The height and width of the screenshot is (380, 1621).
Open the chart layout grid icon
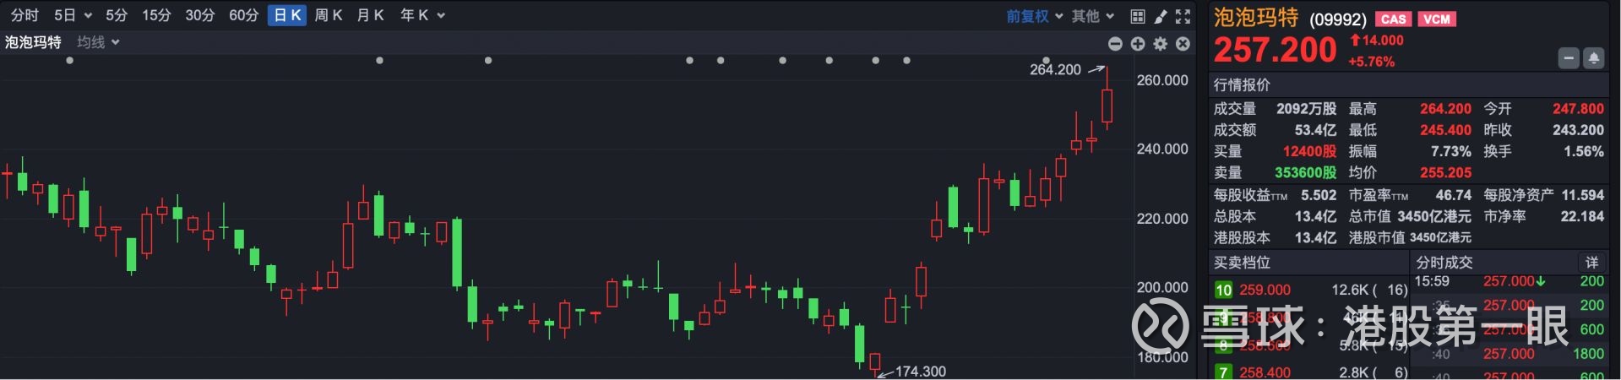1137,16
